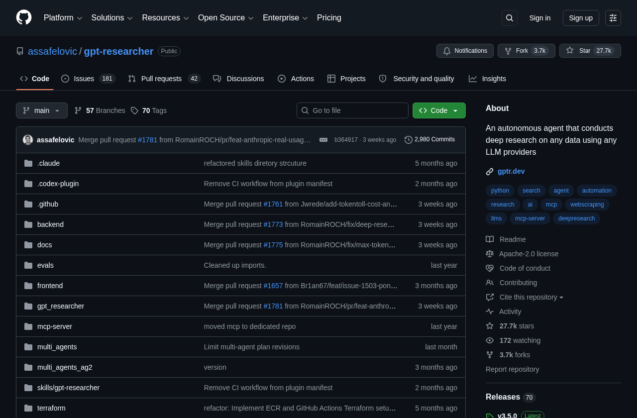Open the 2,980 Commits history link
This screenshot has height=418, width=637.
coord(430,140)
